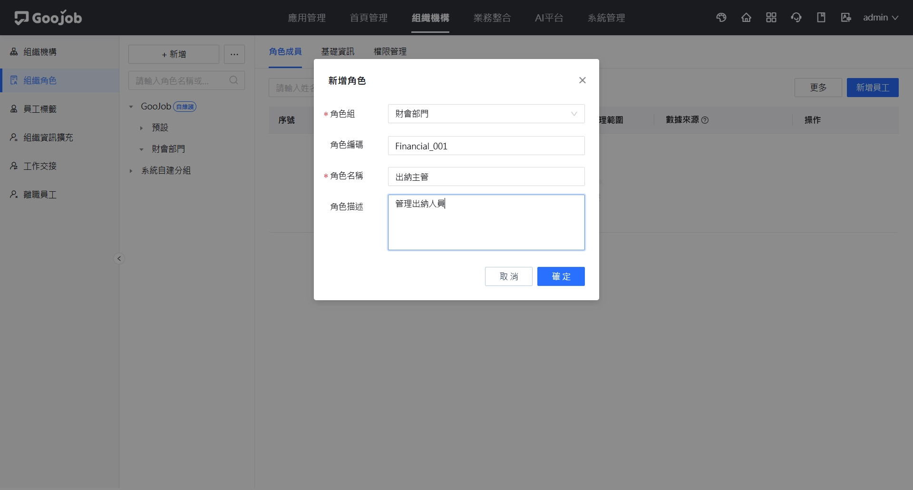Open 工作交接 in the sidebar

pos(59,166)
